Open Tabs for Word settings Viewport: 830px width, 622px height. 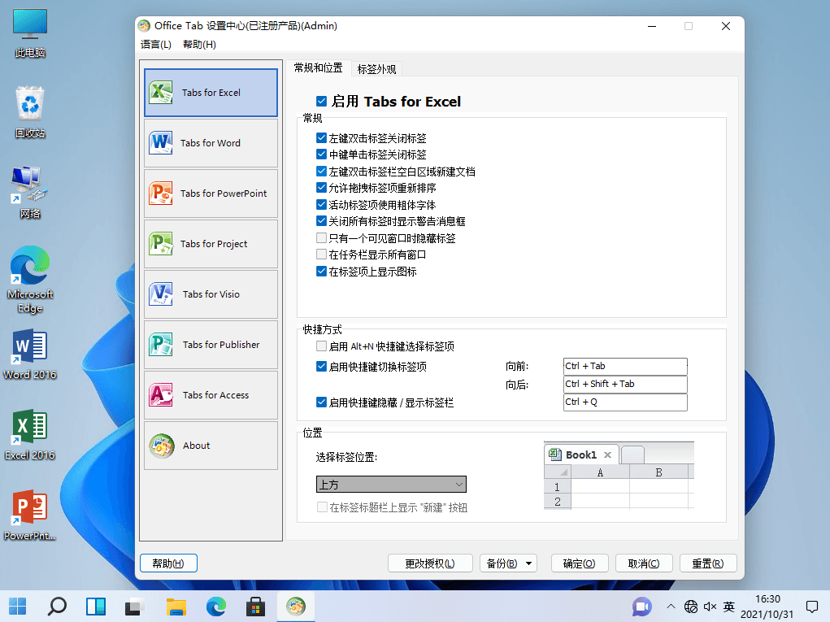click(211, 143)
